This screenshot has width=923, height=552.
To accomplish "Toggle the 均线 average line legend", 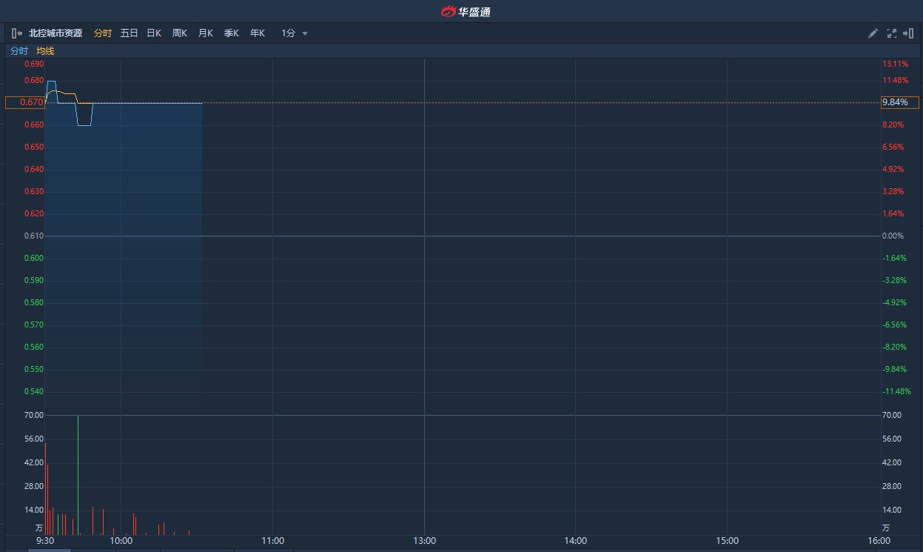I will pos(45,51).
